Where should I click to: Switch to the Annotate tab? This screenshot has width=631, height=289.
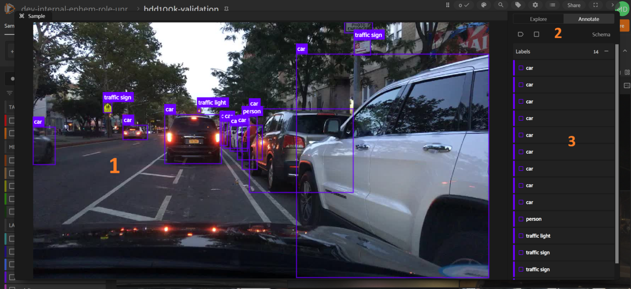point(588,19)
